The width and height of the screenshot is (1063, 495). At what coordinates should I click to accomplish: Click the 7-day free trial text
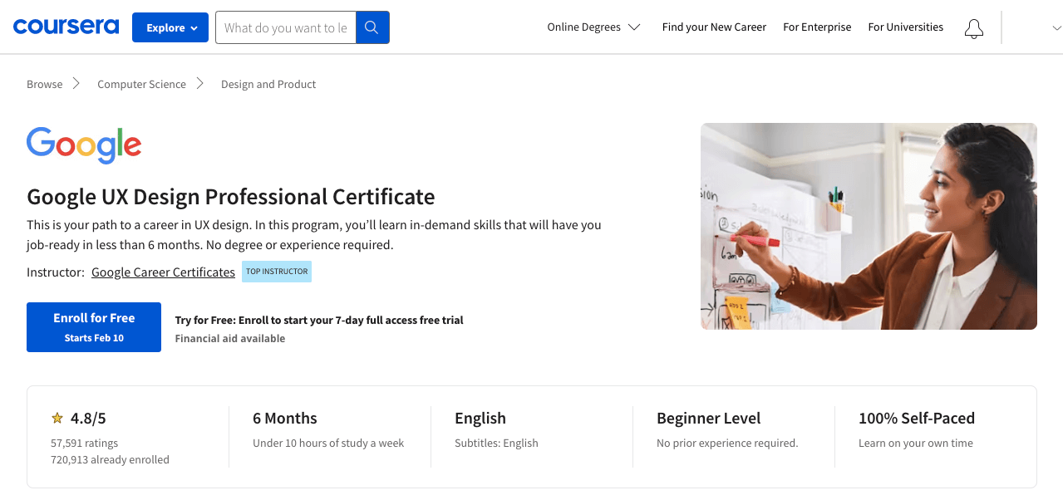tap(319, 321)
